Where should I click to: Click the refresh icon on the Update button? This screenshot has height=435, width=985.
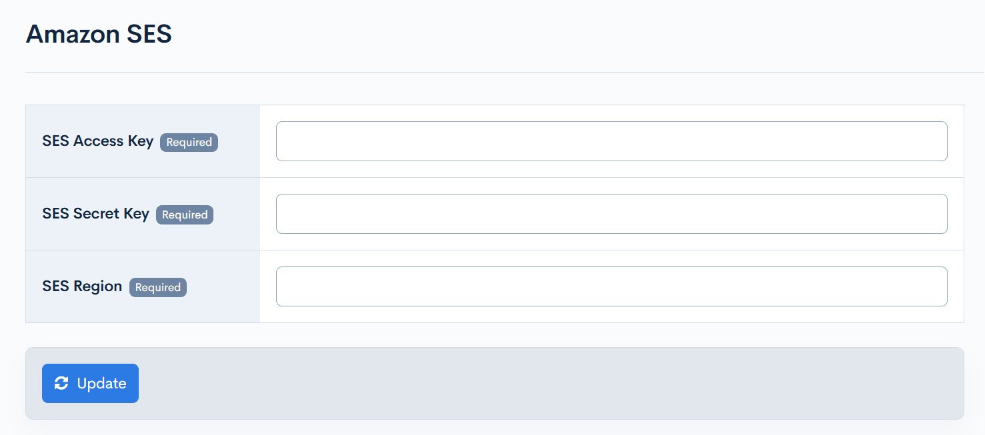click(61, 383)
